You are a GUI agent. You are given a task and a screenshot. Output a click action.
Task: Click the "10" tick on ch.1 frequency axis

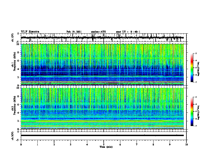[18, 44]
